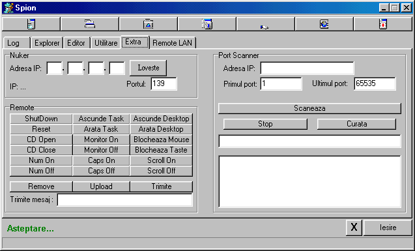Click the Monitor Off button
Screen dimensions: 415x251
coord(101,150)
